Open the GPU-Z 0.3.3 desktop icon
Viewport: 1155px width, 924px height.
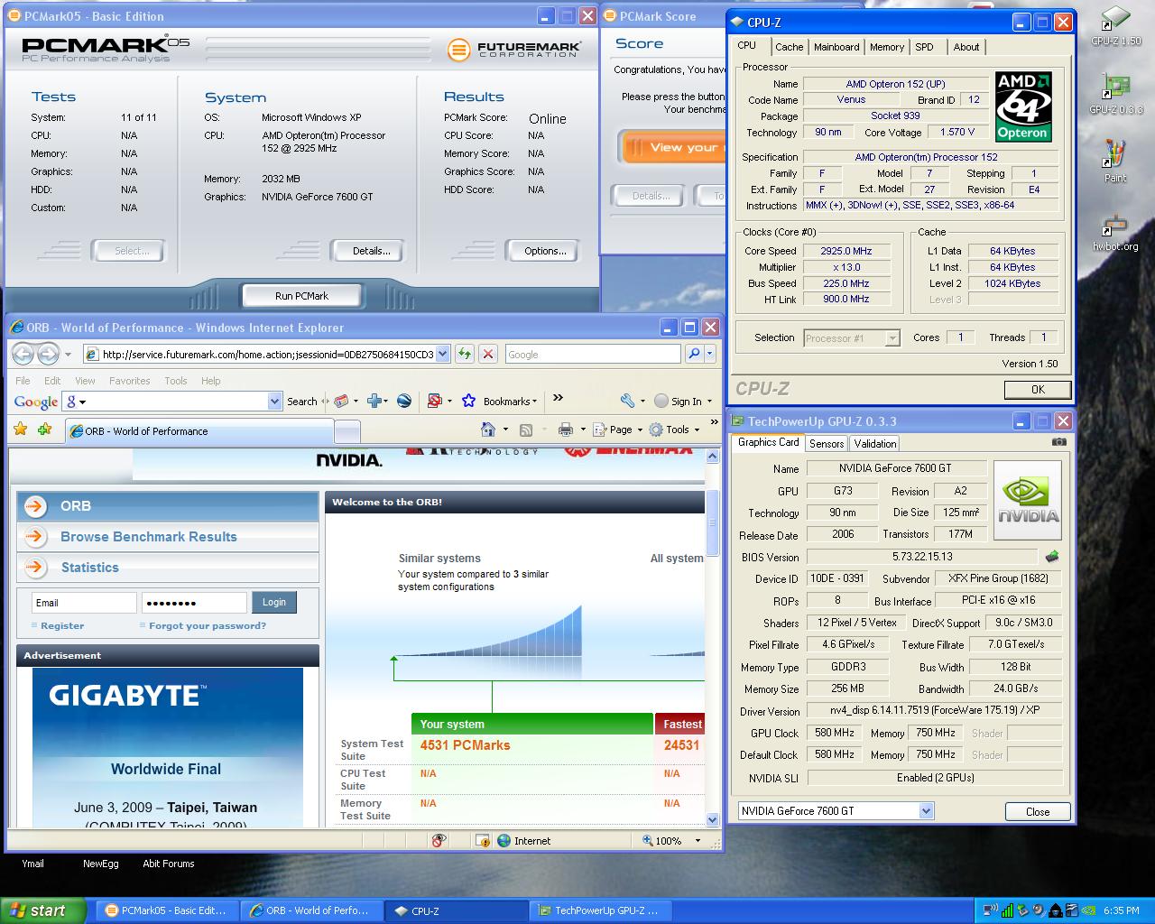(x=1115, y=94)
